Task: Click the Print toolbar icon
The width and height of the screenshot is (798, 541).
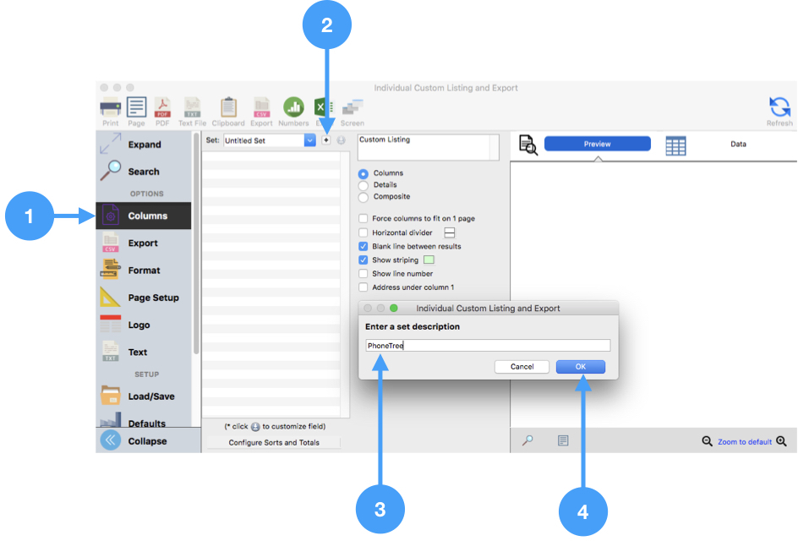Action: tap(110, 108)
